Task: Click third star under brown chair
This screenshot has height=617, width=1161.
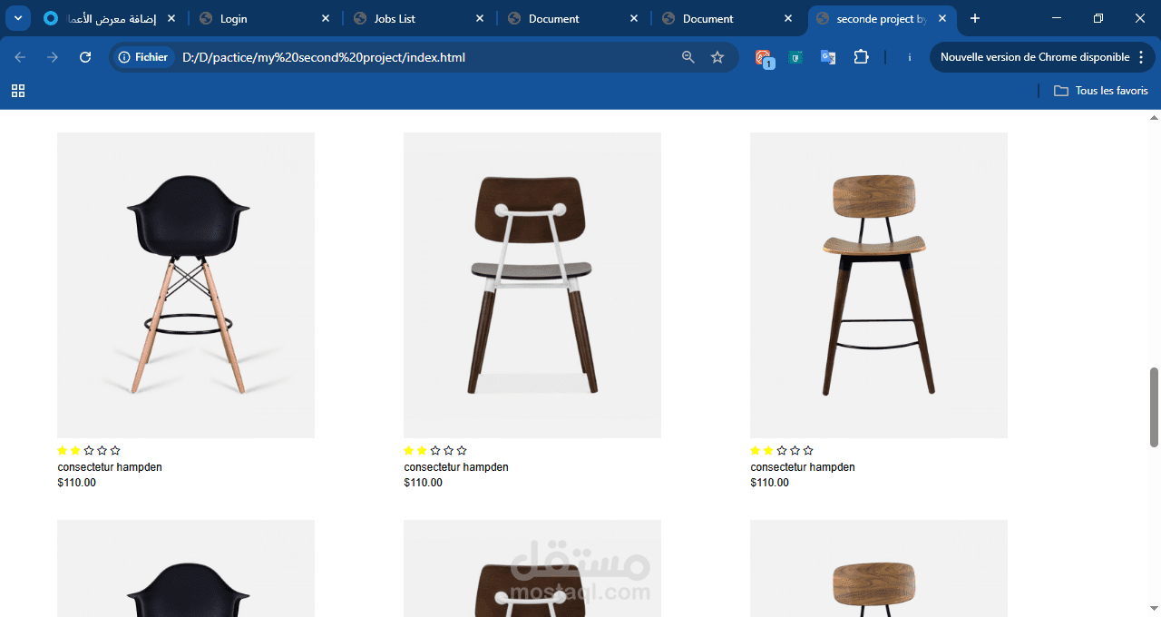Action: 435,450
